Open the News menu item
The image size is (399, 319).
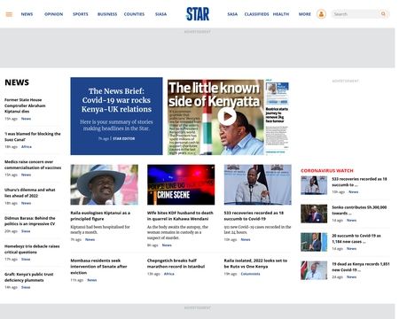[x=27, y=14]
